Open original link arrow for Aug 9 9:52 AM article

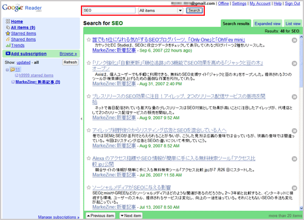pyautogui.click(x=294, y=97)
